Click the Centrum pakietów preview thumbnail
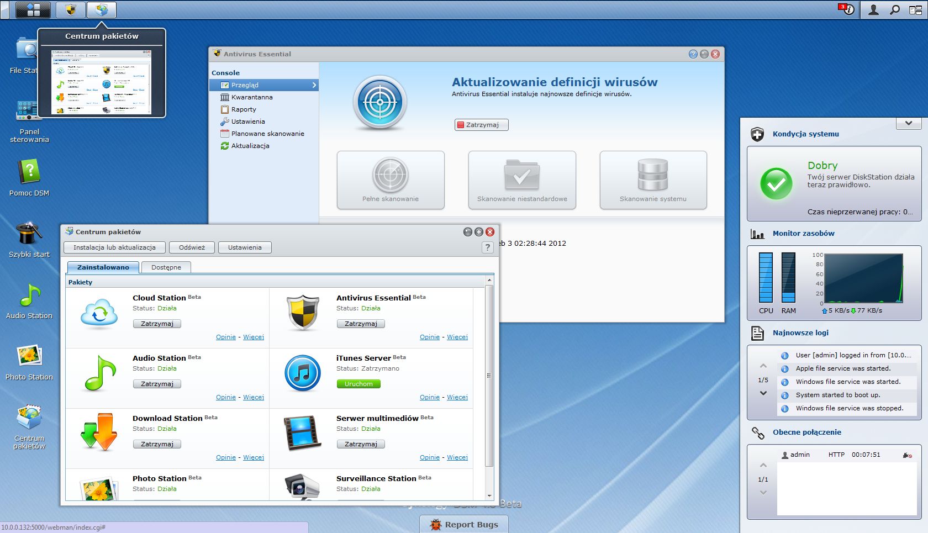 tap(101, 82)
